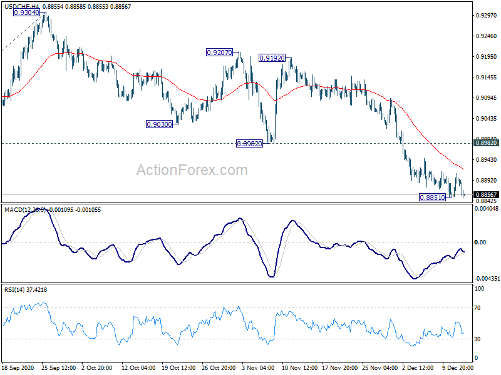The width and height of the screenshot is (501, 375).
Task: Click the RSI 70 scale value
Action: 477,308
